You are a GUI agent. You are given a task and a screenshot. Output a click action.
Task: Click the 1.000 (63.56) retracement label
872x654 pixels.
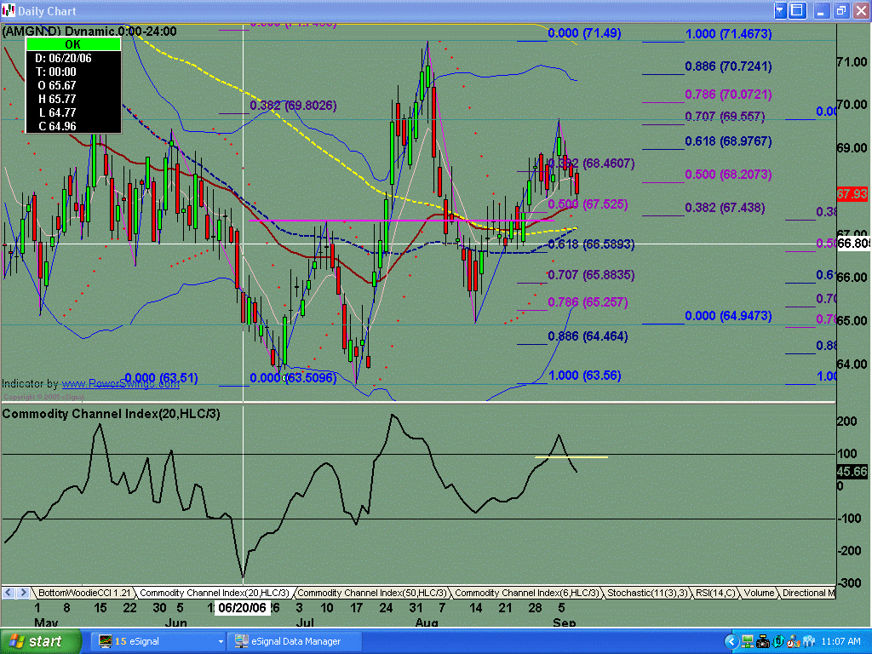pyautogui.click(x=584, y=376)
